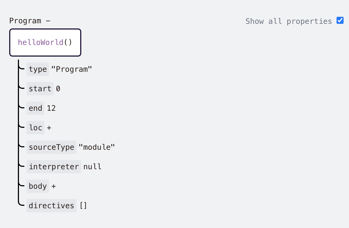Expand the body property plus sign

click(x=54, y=186)
